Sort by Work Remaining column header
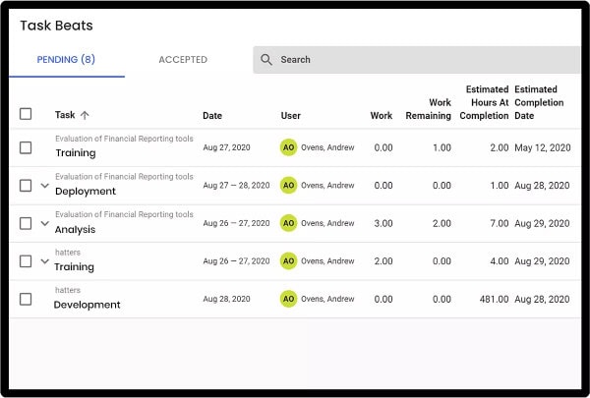The image size is (590, 398). 429,109
